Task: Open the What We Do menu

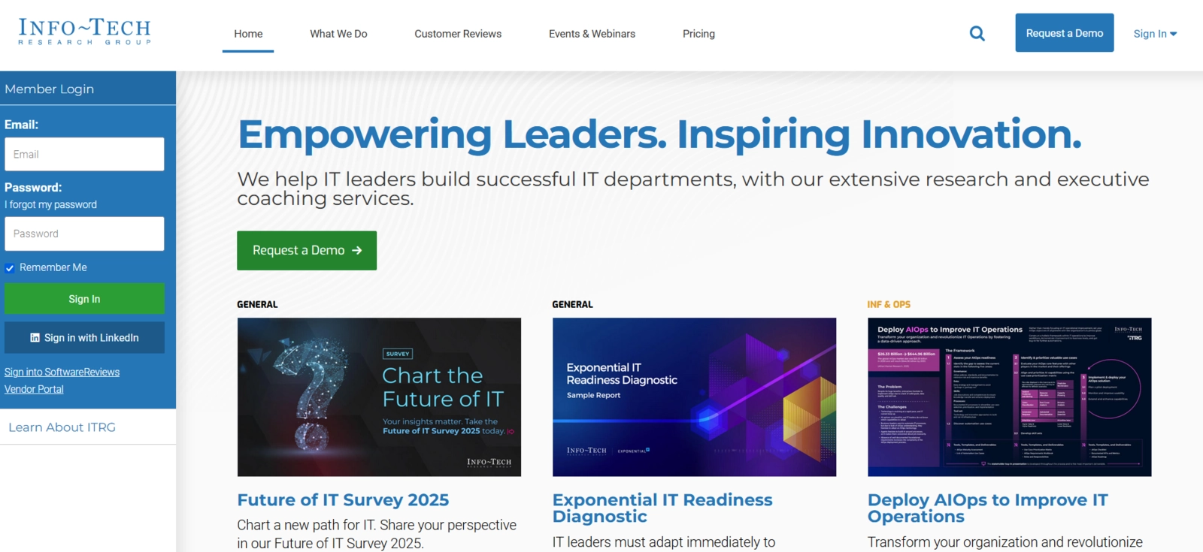Action: click(x=338, y=34)
